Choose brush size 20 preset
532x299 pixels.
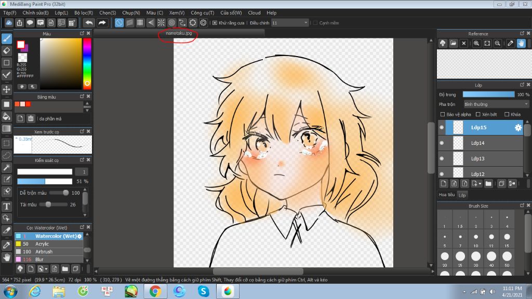point(445,259)
